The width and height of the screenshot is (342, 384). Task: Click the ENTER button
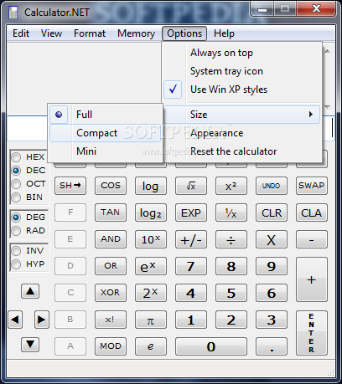[x=312, y=333]
